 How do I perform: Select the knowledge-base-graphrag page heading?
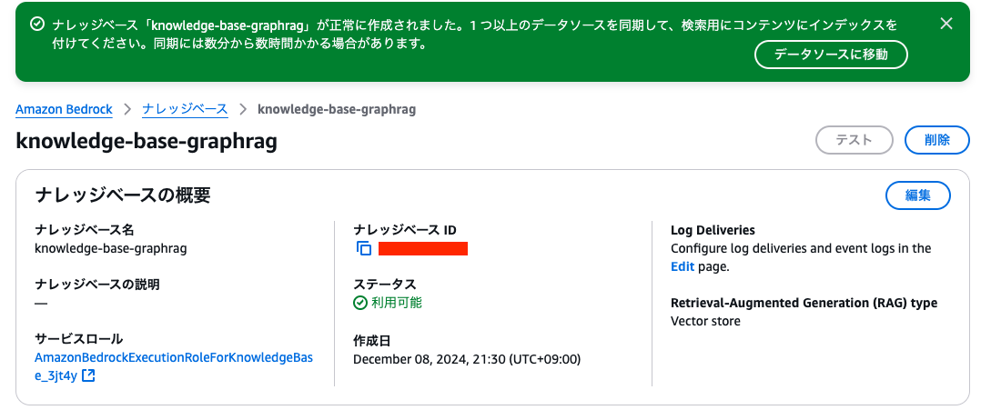(x=147, y=141)
